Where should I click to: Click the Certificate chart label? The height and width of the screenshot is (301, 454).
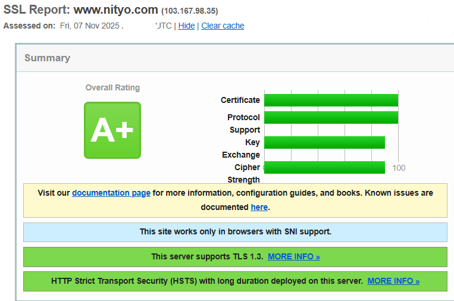click(240, 100)
